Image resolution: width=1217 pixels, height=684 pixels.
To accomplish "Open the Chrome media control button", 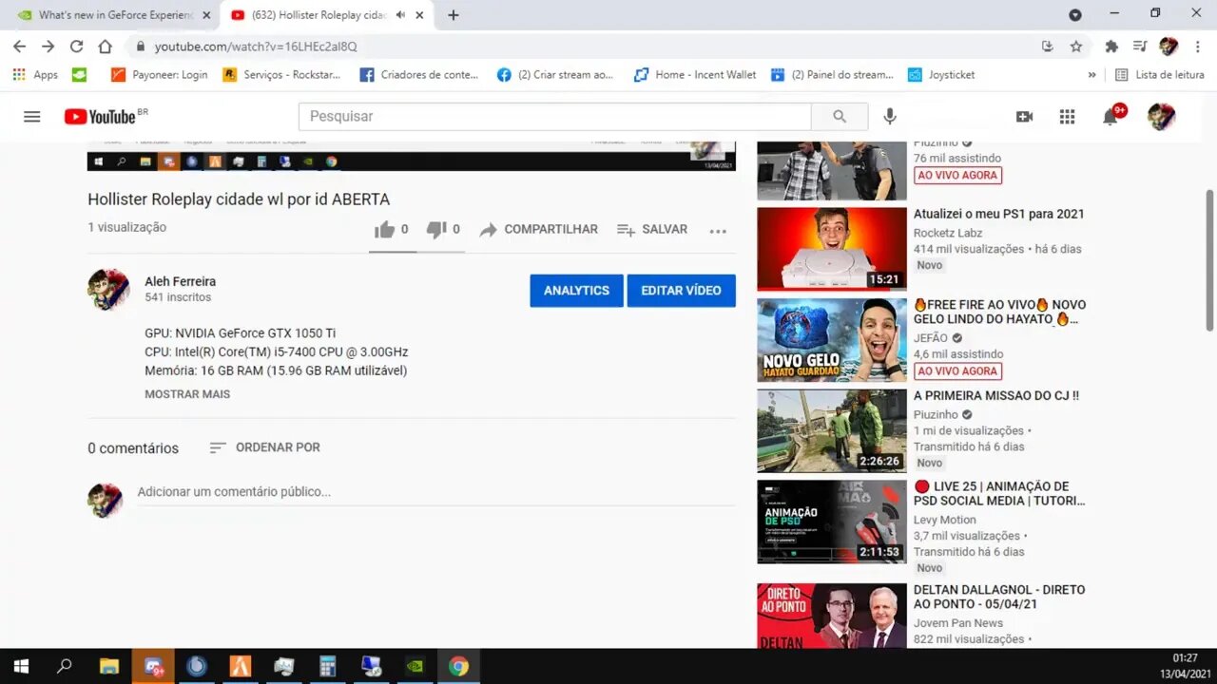I will click(x=1140, y=46).
